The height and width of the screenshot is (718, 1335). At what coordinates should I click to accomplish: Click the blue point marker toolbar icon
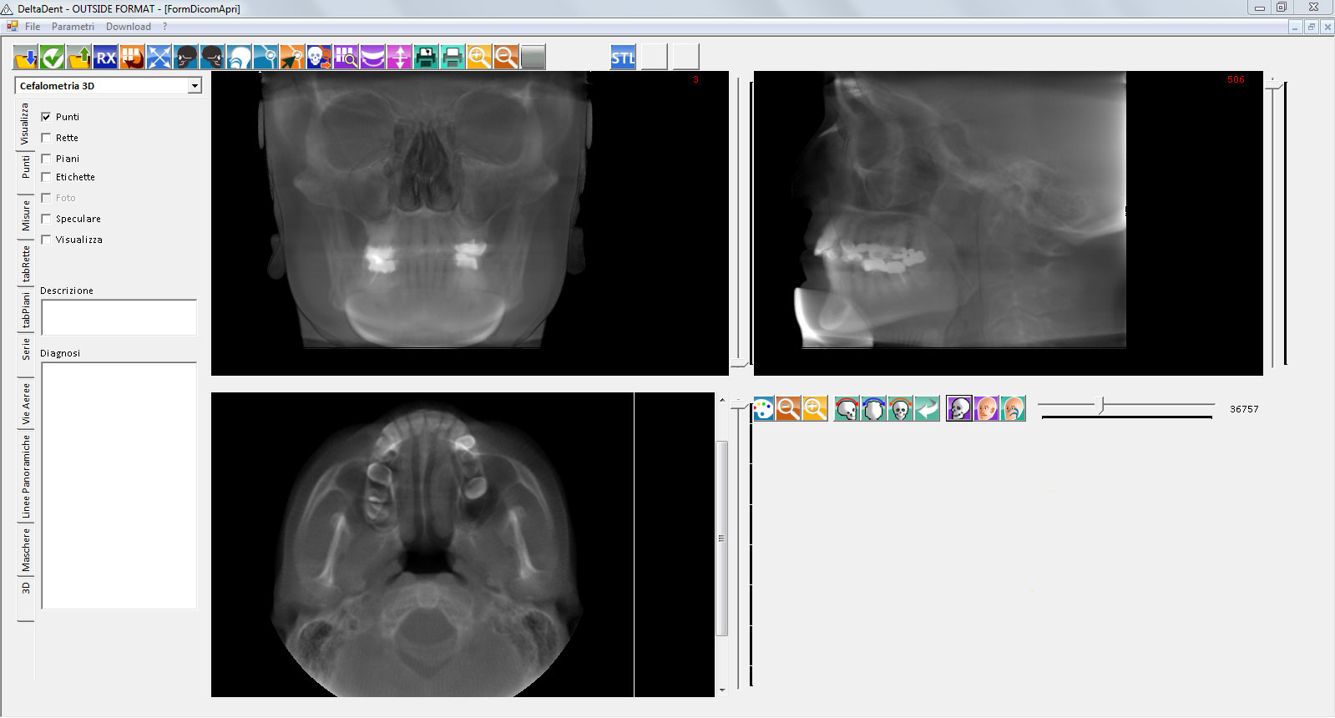tap(266, 57)
